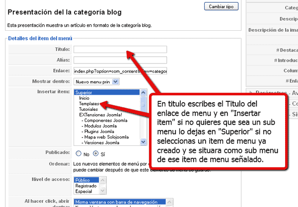This screenshot has height=207, width=298.
Task: Set Publicado to No
Action: click(78, 154)
